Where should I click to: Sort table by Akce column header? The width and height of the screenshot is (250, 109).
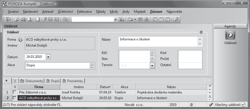(124, 87)
